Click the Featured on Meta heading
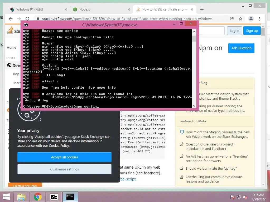The width and height of the screenshot is (270, 202). 193,121
